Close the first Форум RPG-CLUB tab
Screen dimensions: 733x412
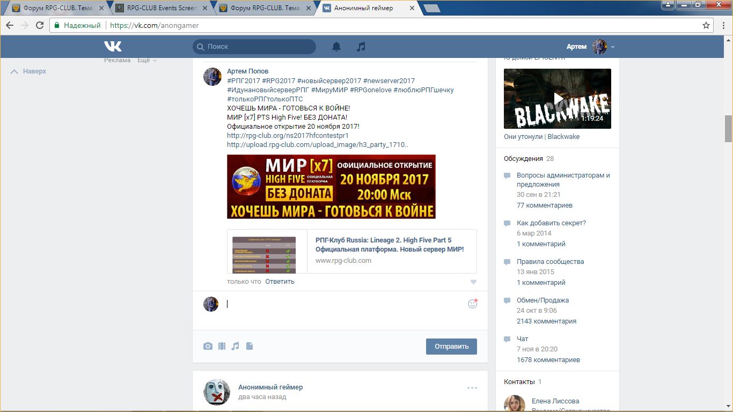(x=101, y=9)
